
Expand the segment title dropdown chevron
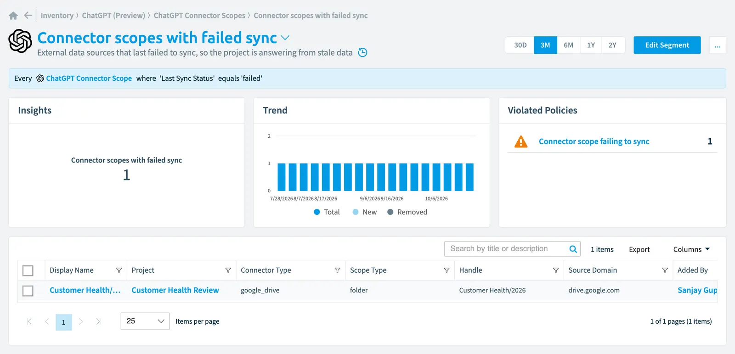(x=285, y=38)
